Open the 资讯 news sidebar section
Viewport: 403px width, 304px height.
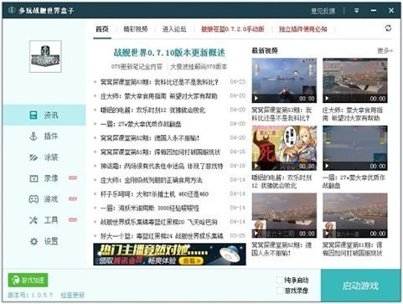[44, 115]
